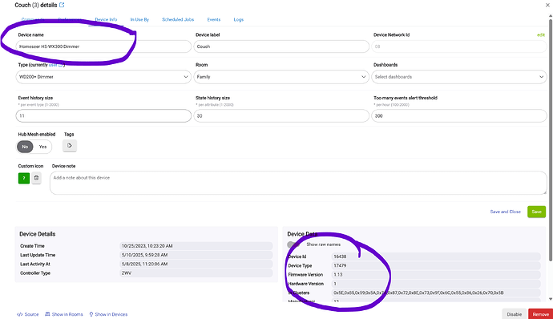Click the edit link for Device Network Id
This screenshot has width=553, height=319.
pos(541,35)
